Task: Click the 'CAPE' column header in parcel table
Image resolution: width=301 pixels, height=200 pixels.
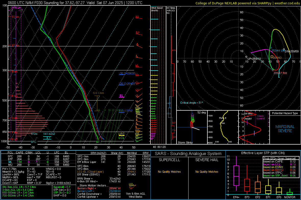Action: (x=19, y=152)
